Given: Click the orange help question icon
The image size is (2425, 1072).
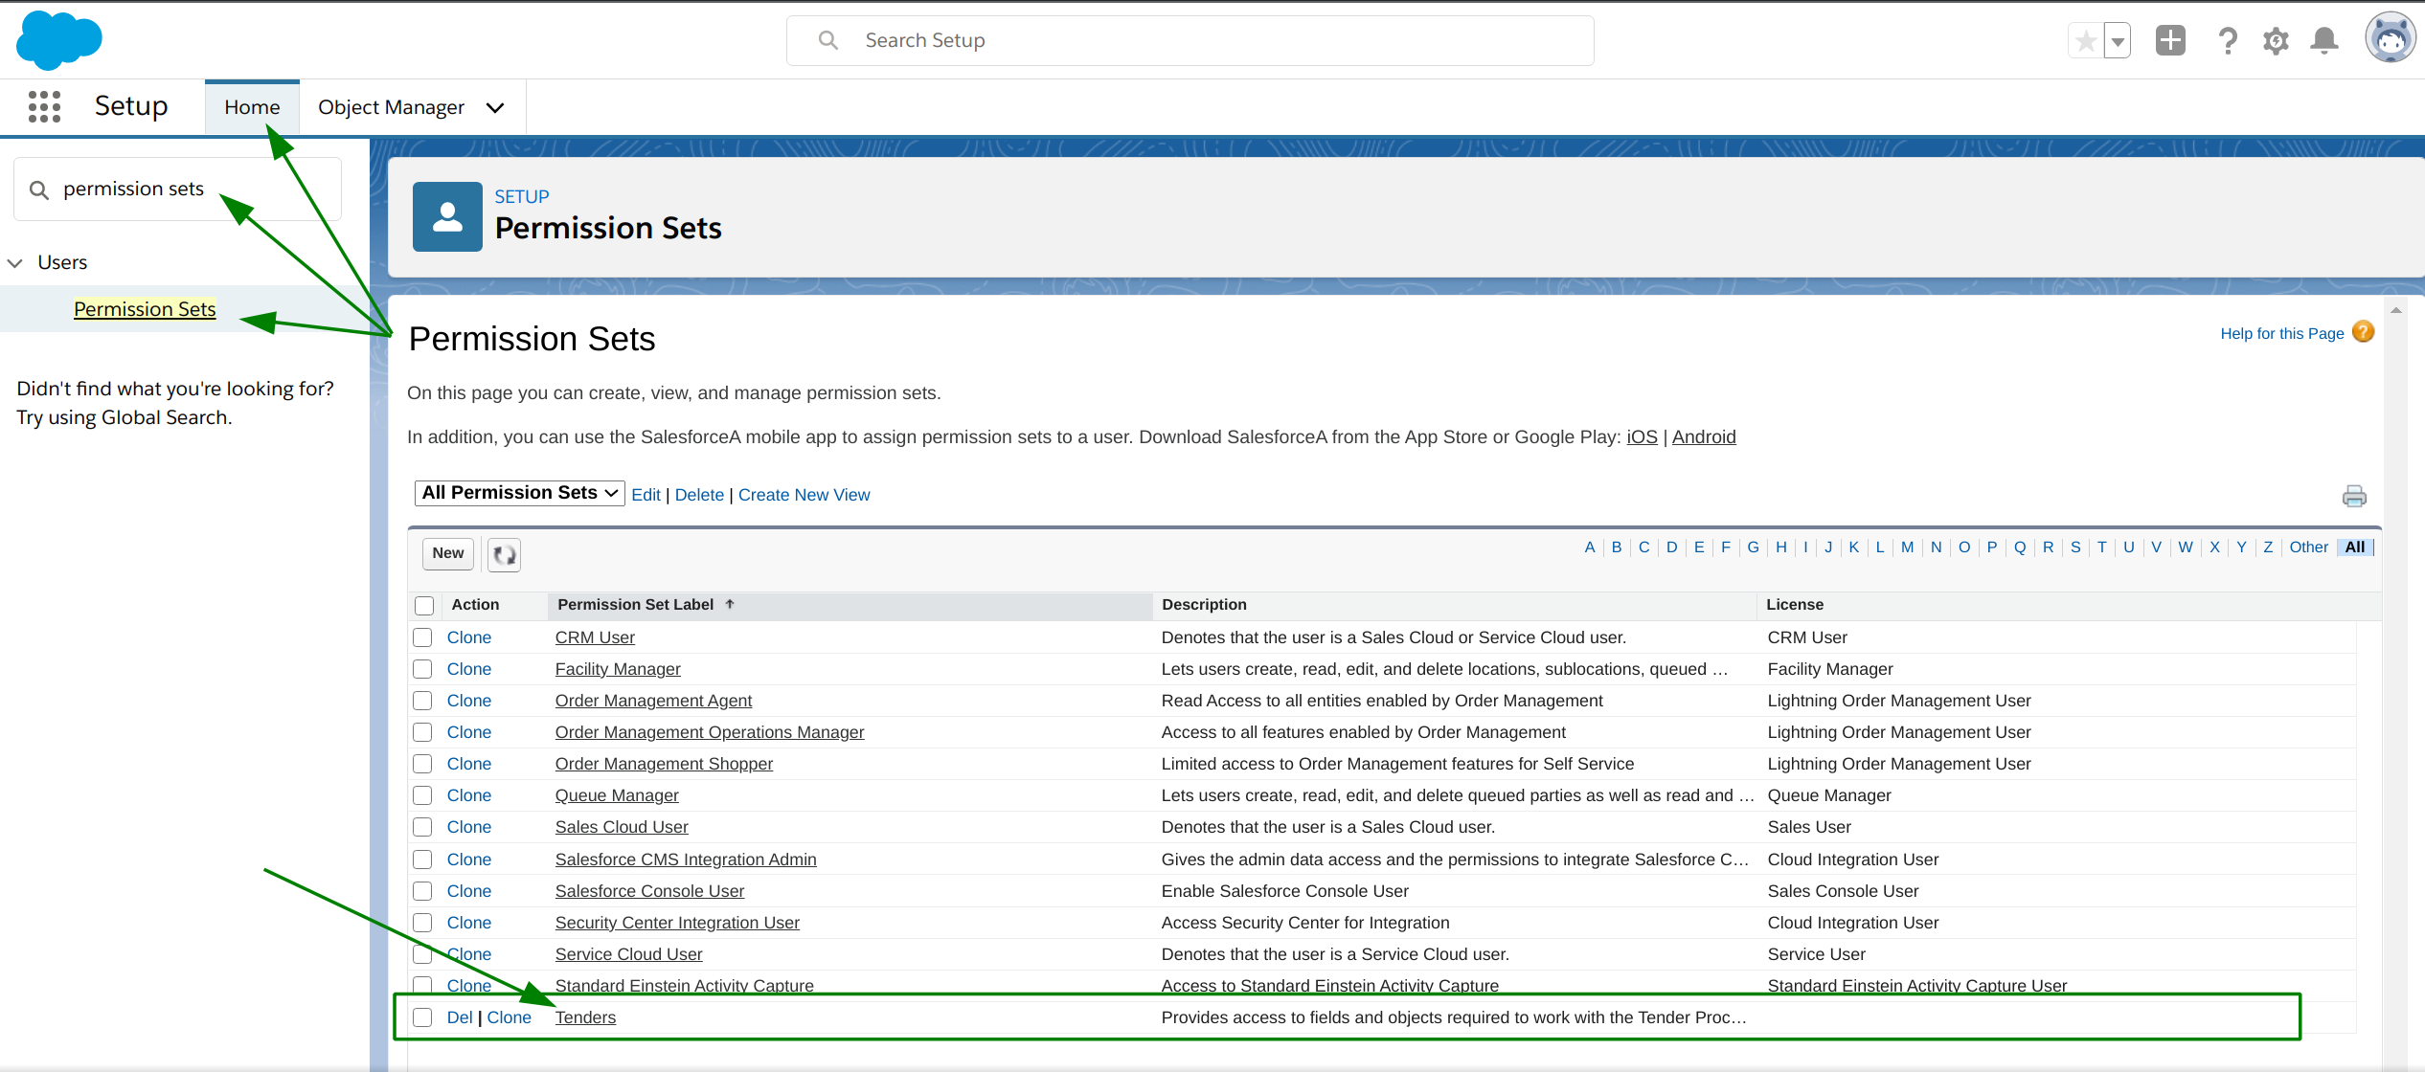Looking at the screenshot, I should click(2364, 332).
